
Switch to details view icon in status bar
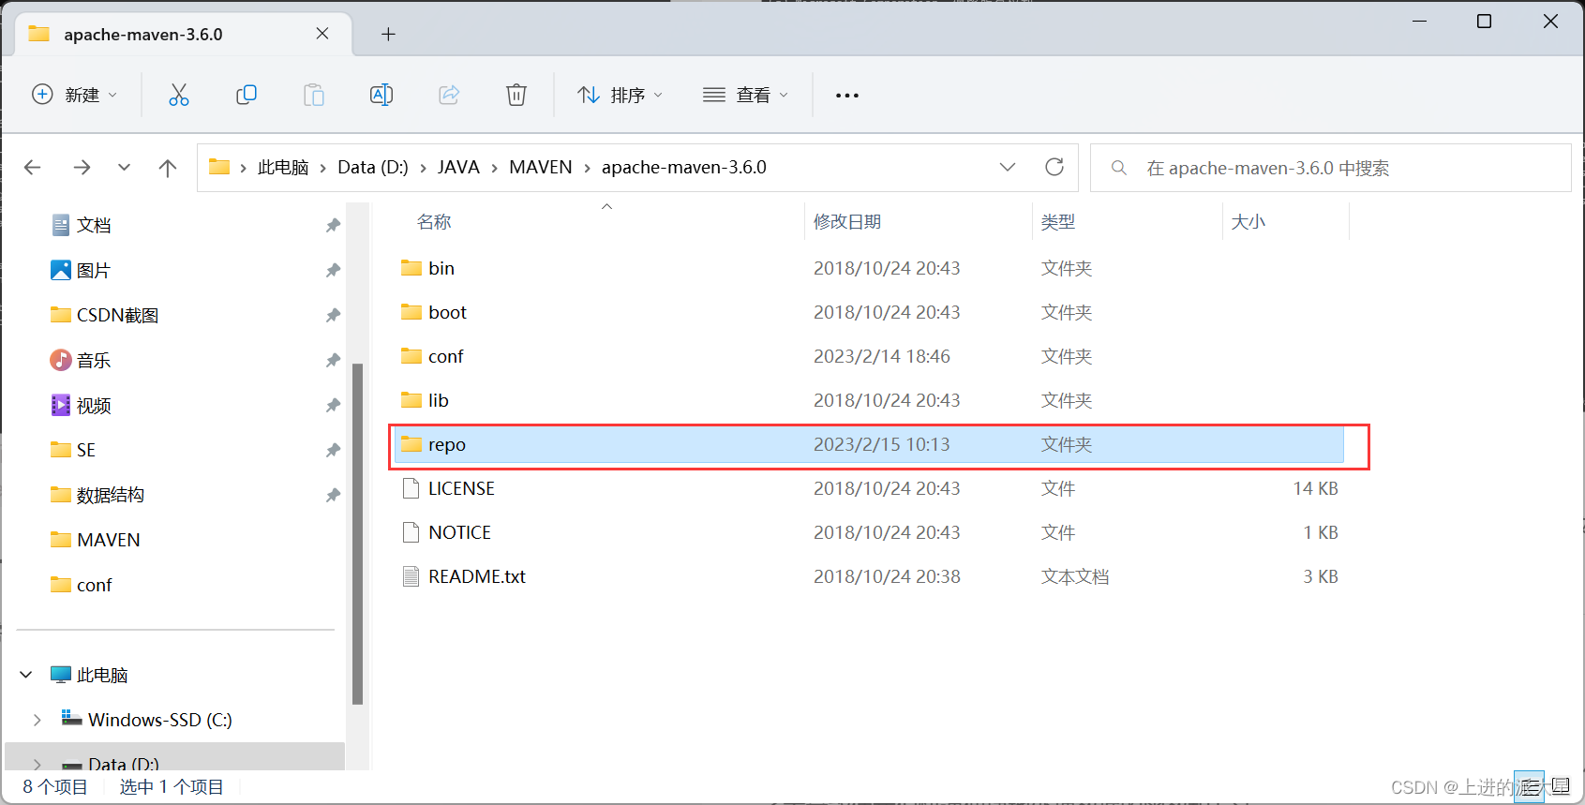(x=1529, y=786)
